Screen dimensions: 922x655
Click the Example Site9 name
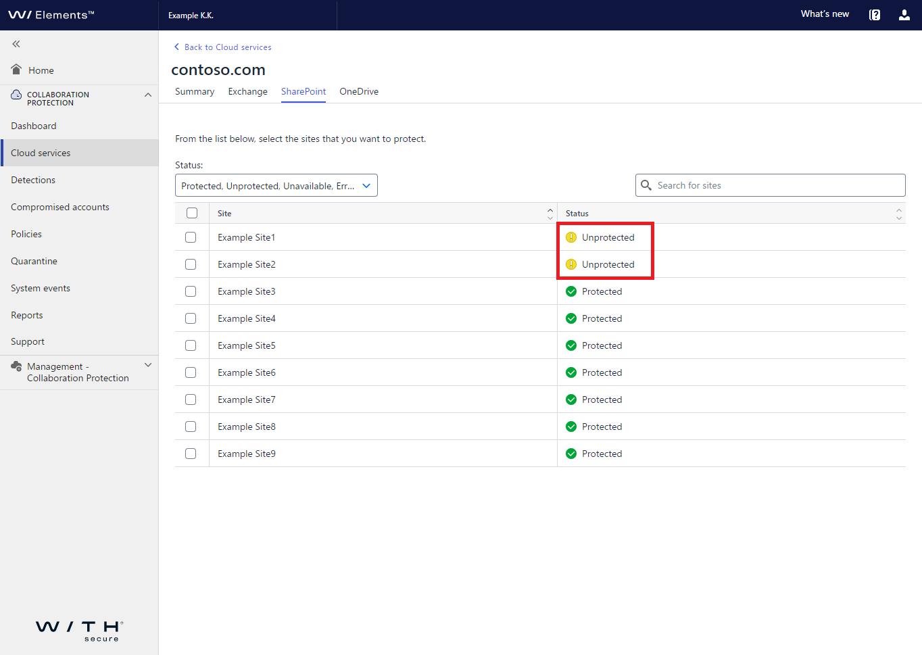point(246,454)
